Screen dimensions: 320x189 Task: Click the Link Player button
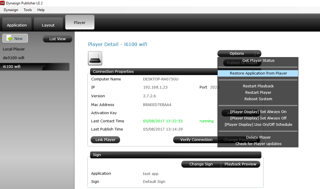coord(105,140)
